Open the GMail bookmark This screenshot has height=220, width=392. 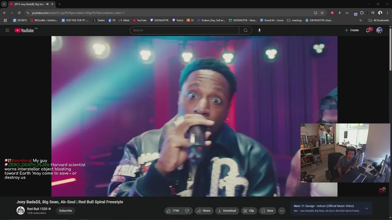[x=124, y=20]
